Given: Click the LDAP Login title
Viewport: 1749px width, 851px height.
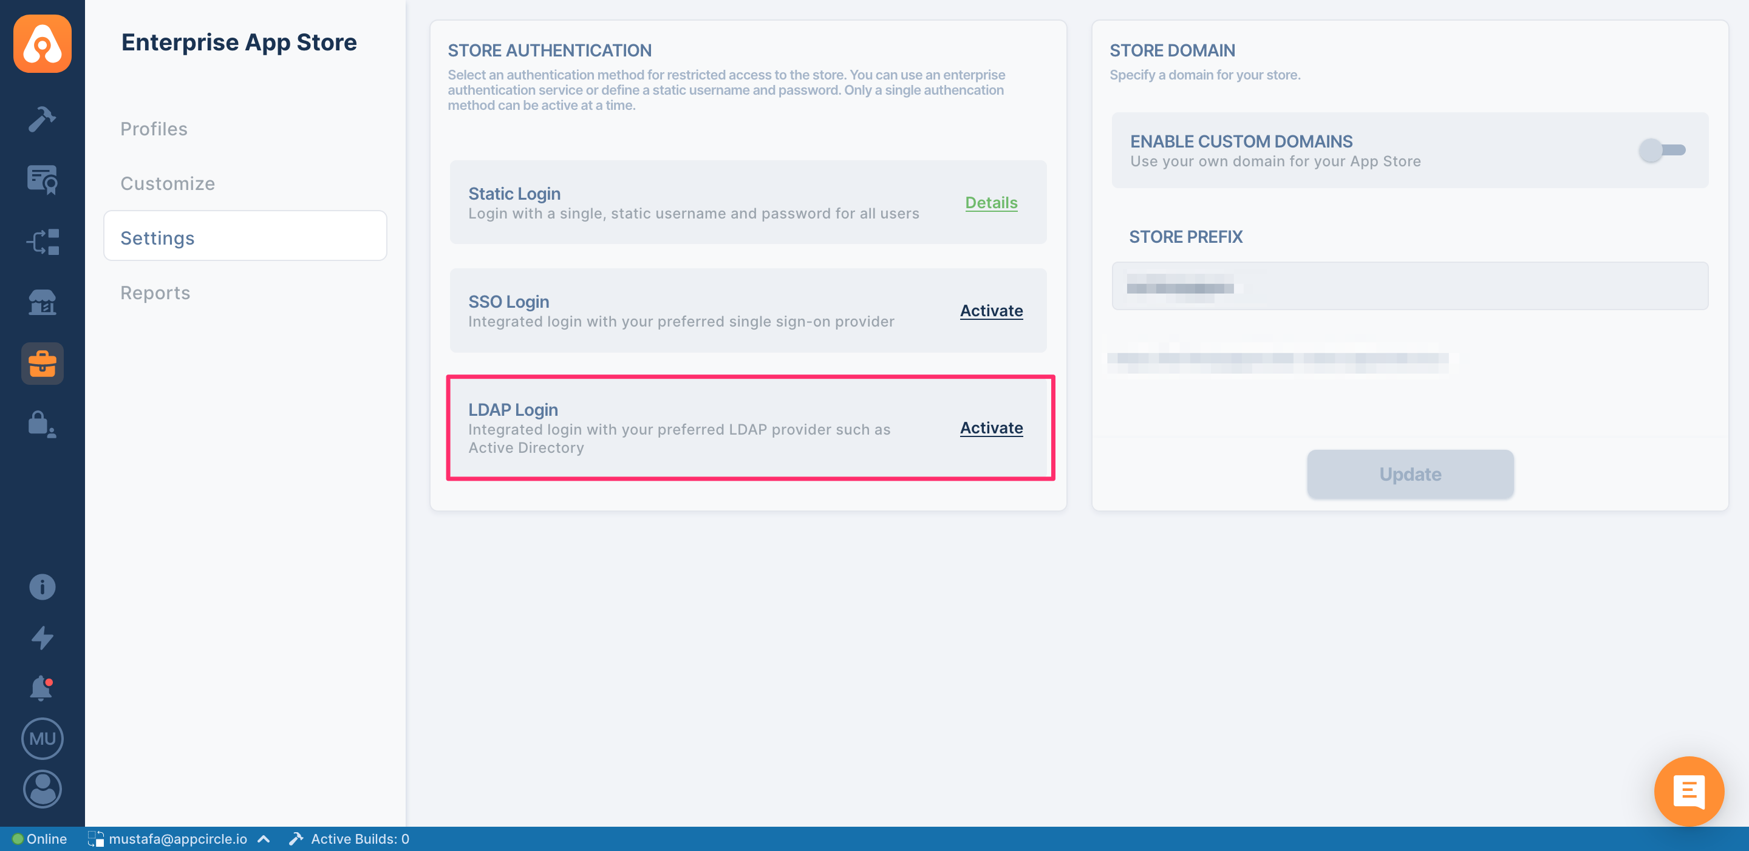Looking at the screenshot, I should point(513,409).
